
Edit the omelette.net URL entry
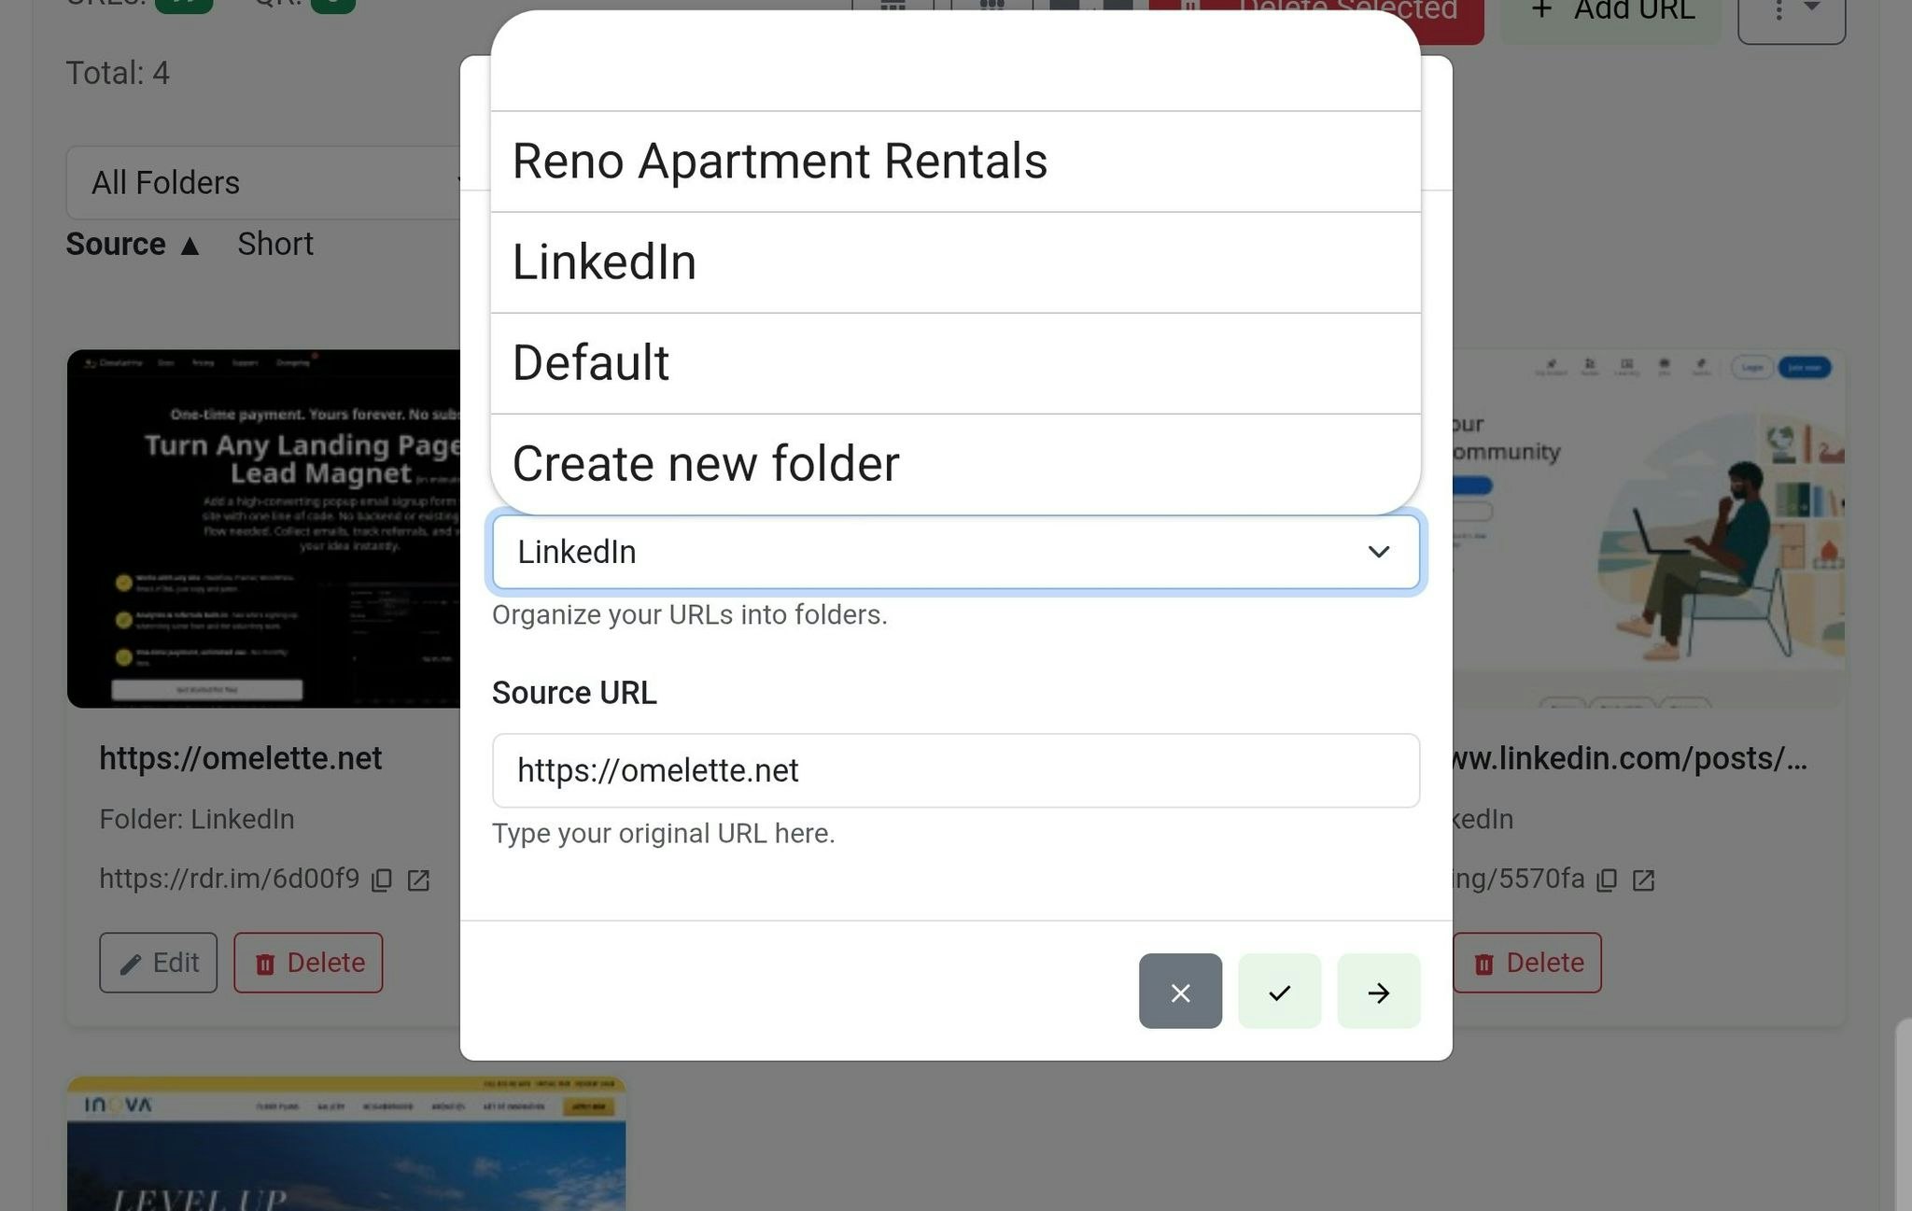[x=158, y=963]
